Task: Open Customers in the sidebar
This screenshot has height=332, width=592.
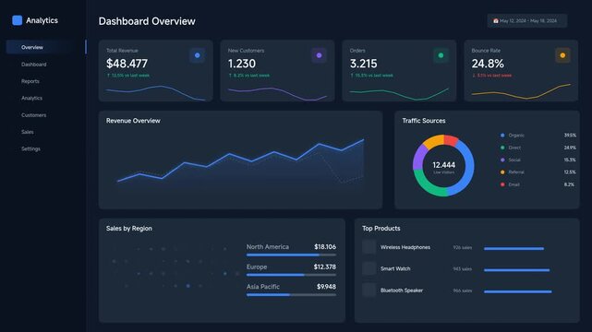Action: point(33,115)
